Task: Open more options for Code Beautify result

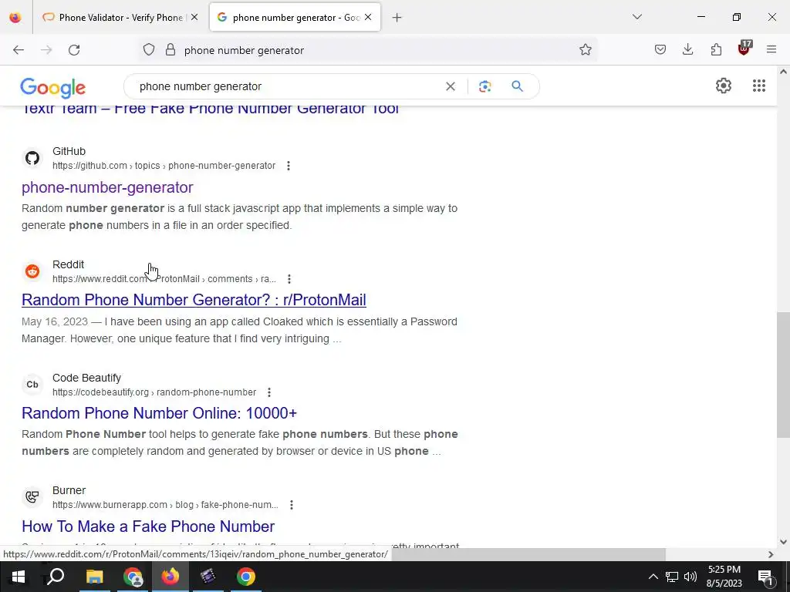Action: 269,392
